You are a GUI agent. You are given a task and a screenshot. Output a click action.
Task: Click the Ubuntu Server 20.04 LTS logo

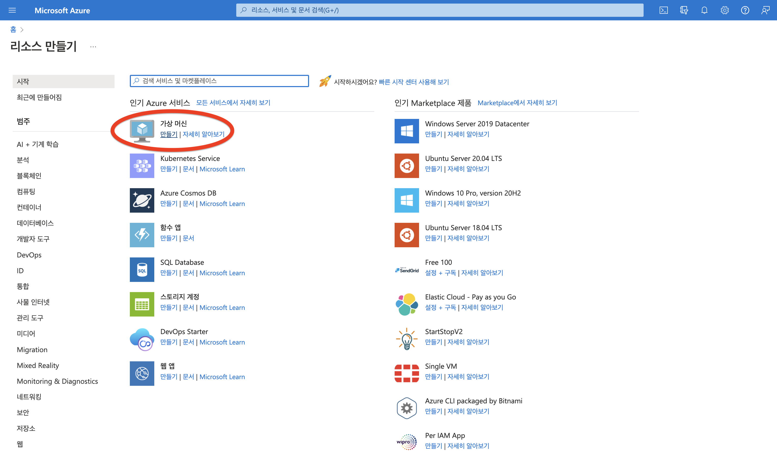click(407, 166)
